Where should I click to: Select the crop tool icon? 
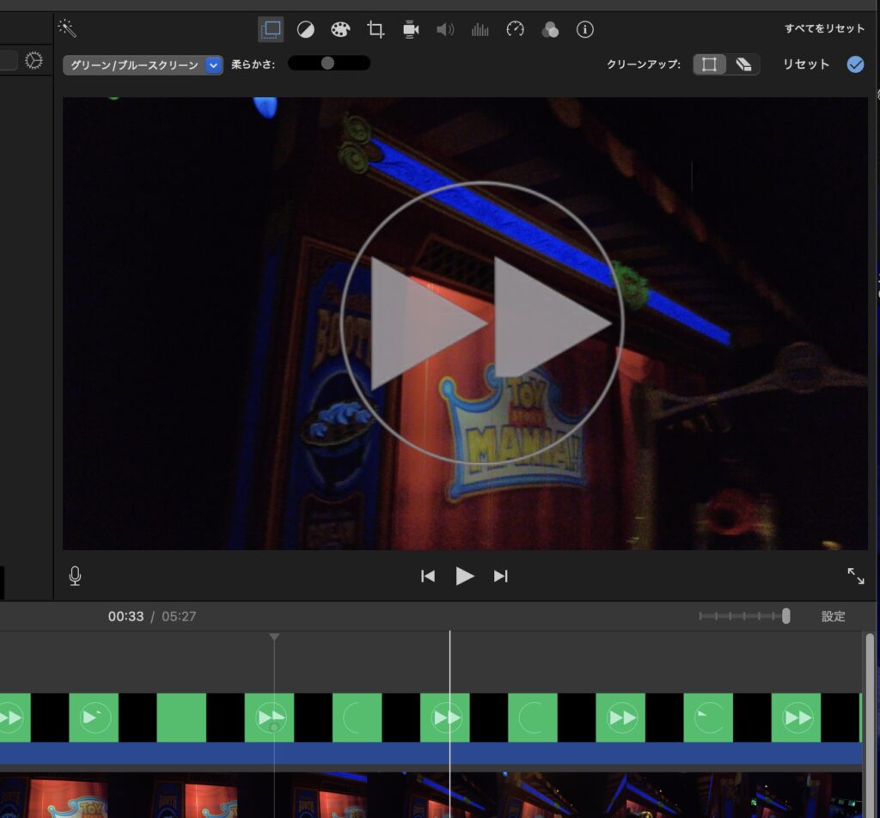(x=376, y=30)
